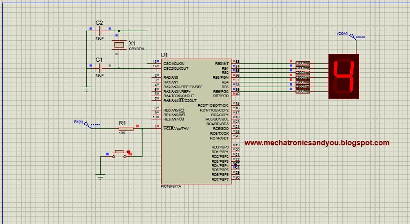The image size is (410, 224).
Task: Click the (COM) power terminal arrow
Action: pos(353,36)
